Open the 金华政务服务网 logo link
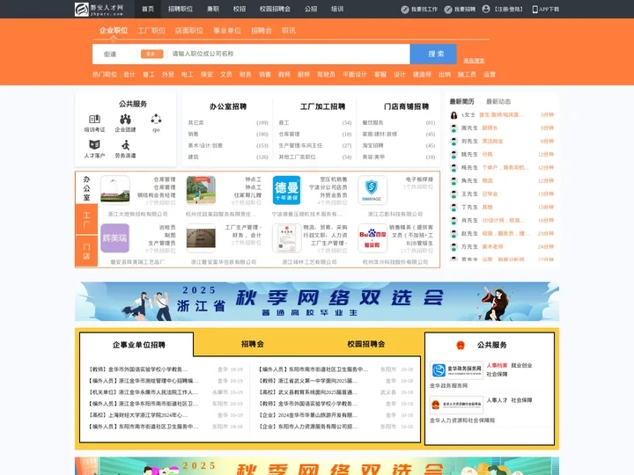This screenshot has width=634, height=475. (x=456, y=370)
